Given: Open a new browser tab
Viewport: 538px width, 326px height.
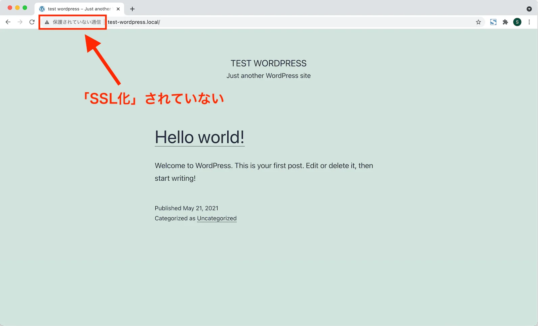Looking at the screenshot, I should 132,9.
